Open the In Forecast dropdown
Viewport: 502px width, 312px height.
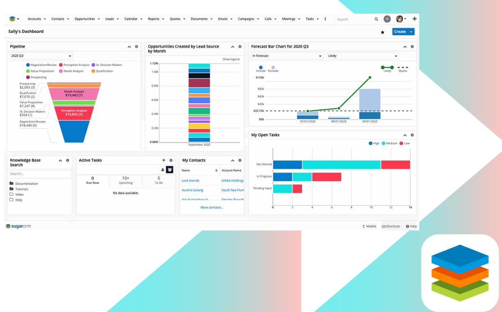click(x=287, y=56)
